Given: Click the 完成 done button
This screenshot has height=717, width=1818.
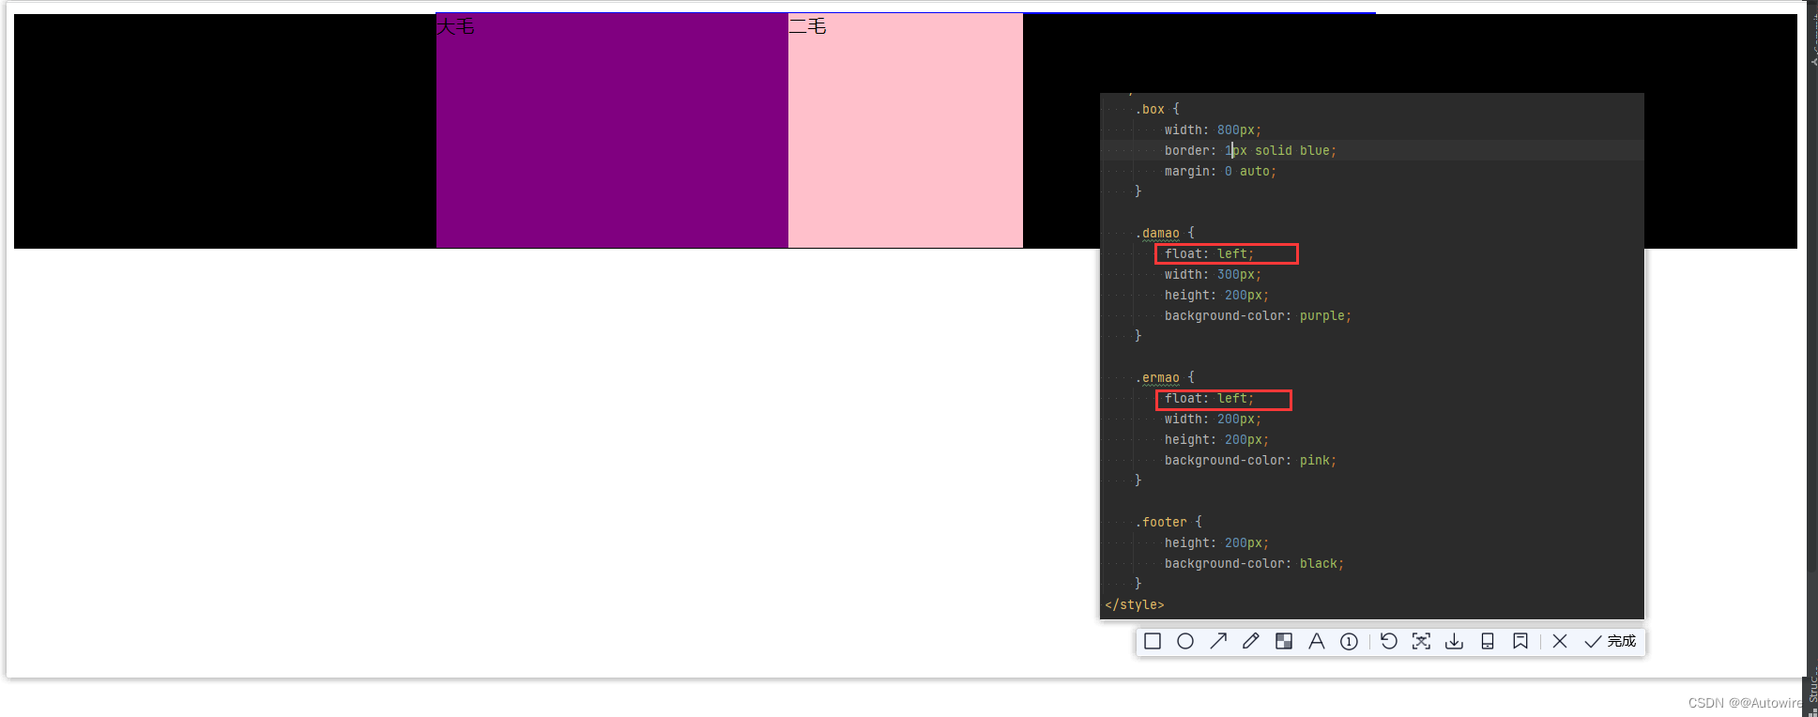Looking at the screenshot, I should coord(1611,641).
